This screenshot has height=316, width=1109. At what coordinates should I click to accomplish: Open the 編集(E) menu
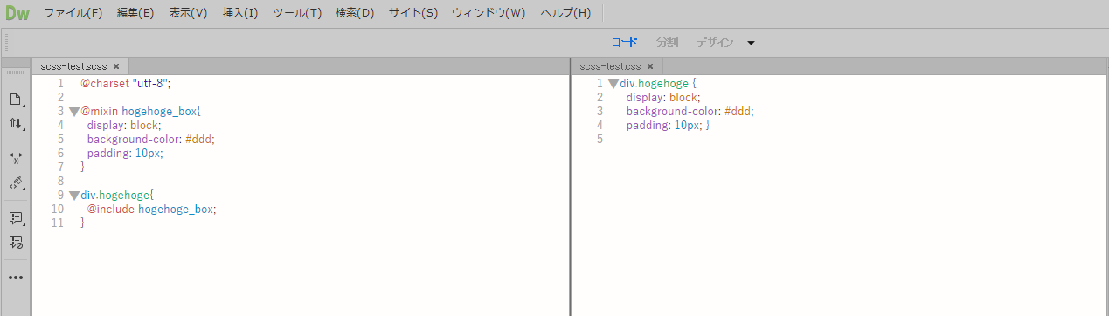click(135, 13)
